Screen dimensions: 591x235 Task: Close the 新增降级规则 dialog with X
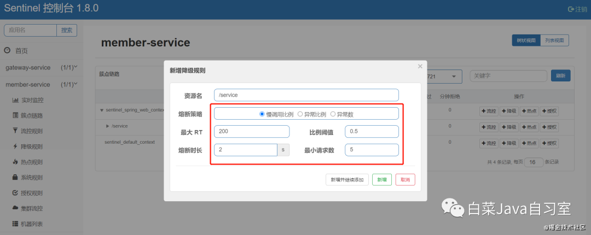[420, 67]
